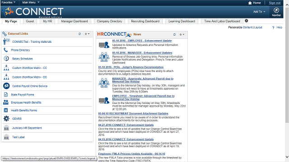Viewport: 289px width, 162px height.
Task: Open the Help link
Action: [x=279, y=27]
